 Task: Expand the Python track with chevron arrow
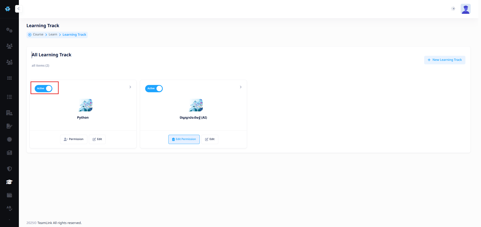tap(130, 87)
